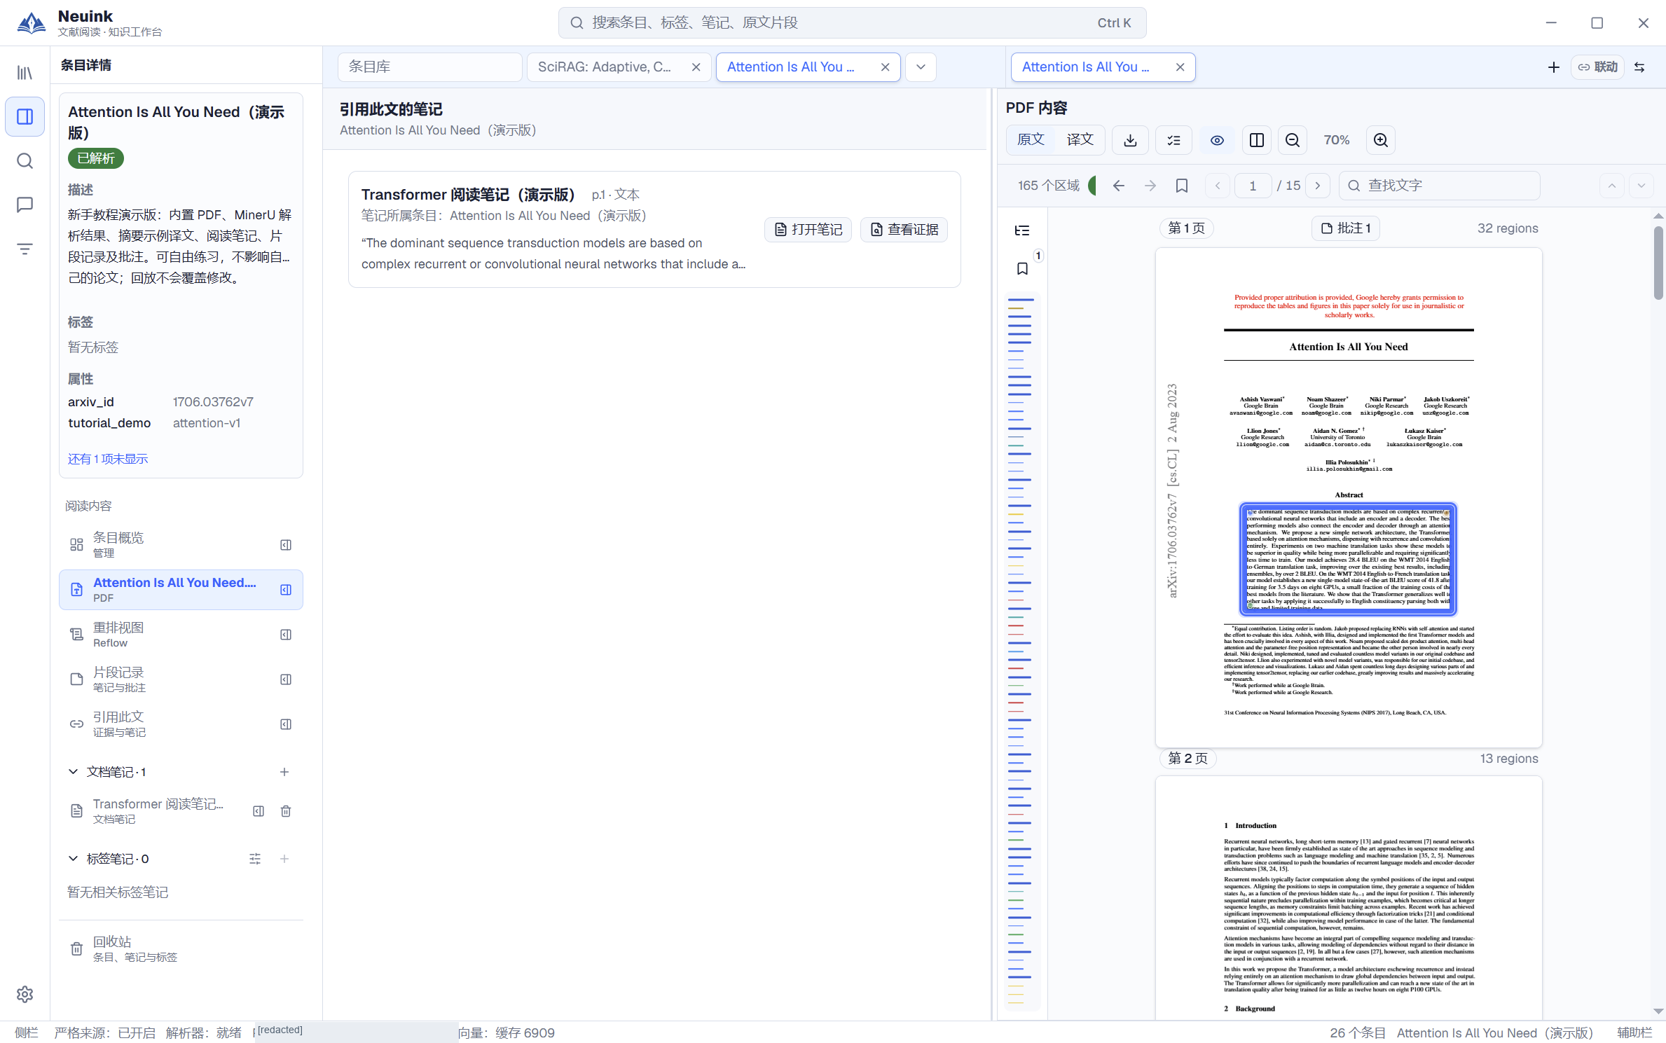Toggle 联动 link mode button

(x=1597, y=67)
